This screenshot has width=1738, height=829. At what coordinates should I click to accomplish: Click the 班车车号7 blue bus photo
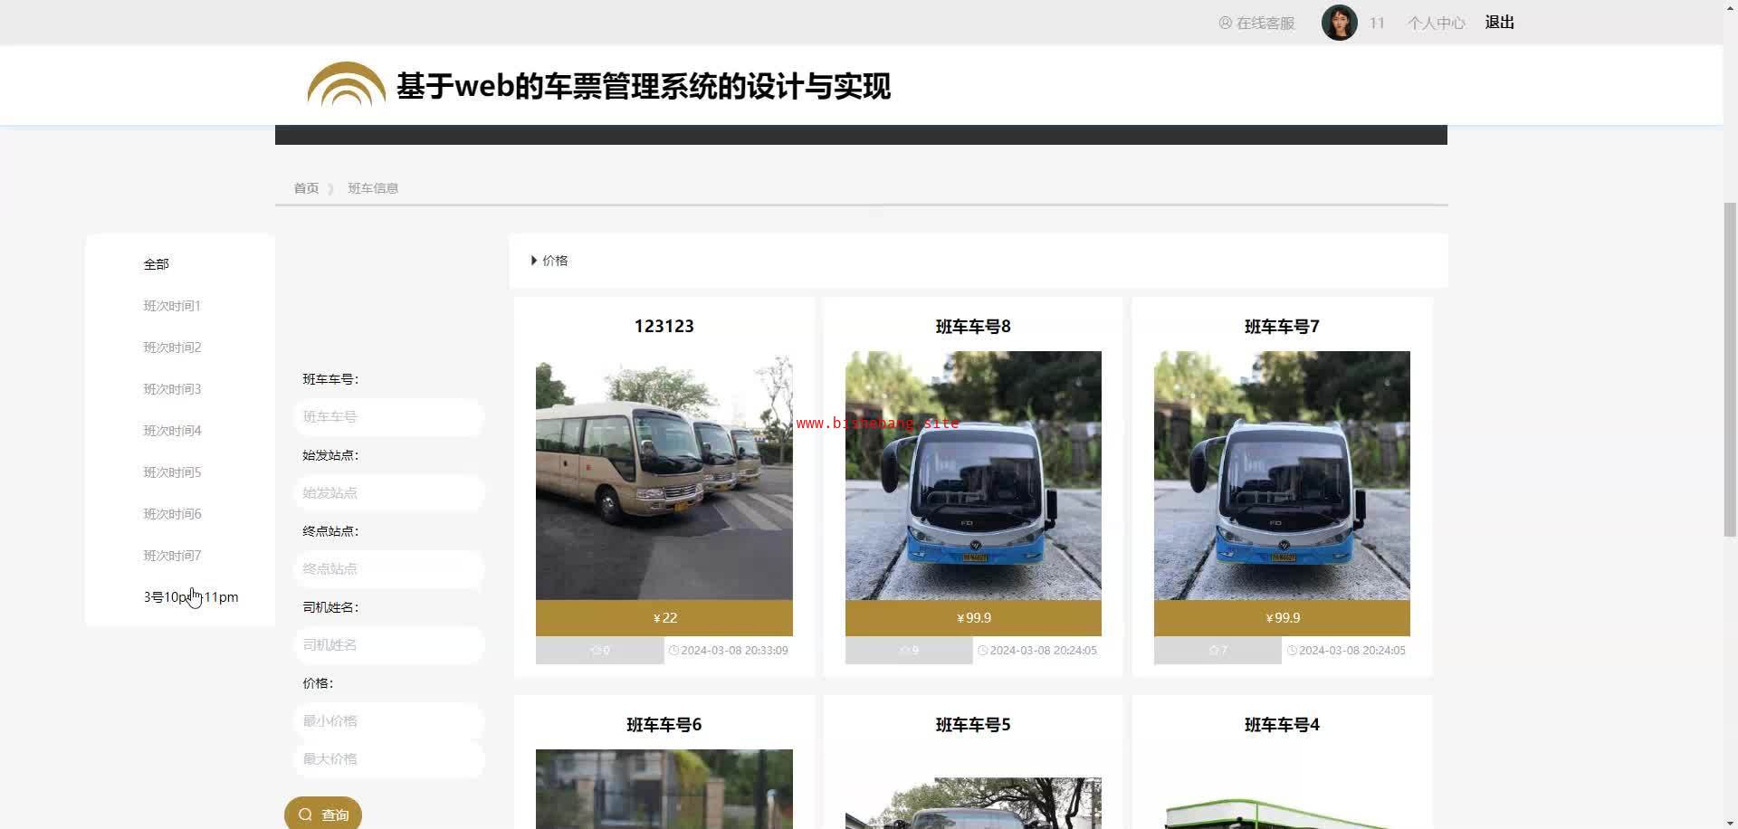pyautogui.click(x=1282, y=476)
